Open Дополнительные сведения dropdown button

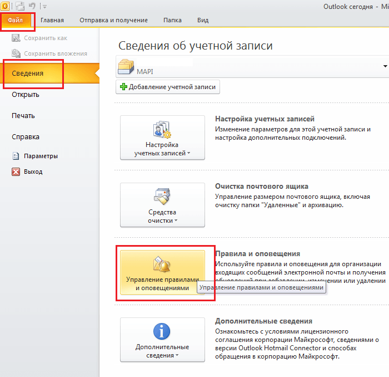point(162,340)
